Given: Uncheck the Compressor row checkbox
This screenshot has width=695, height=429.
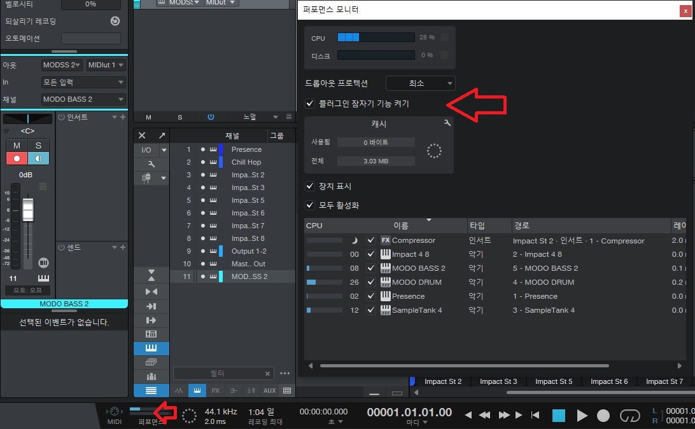Looking at the screenshot, I should click(371, 240).
